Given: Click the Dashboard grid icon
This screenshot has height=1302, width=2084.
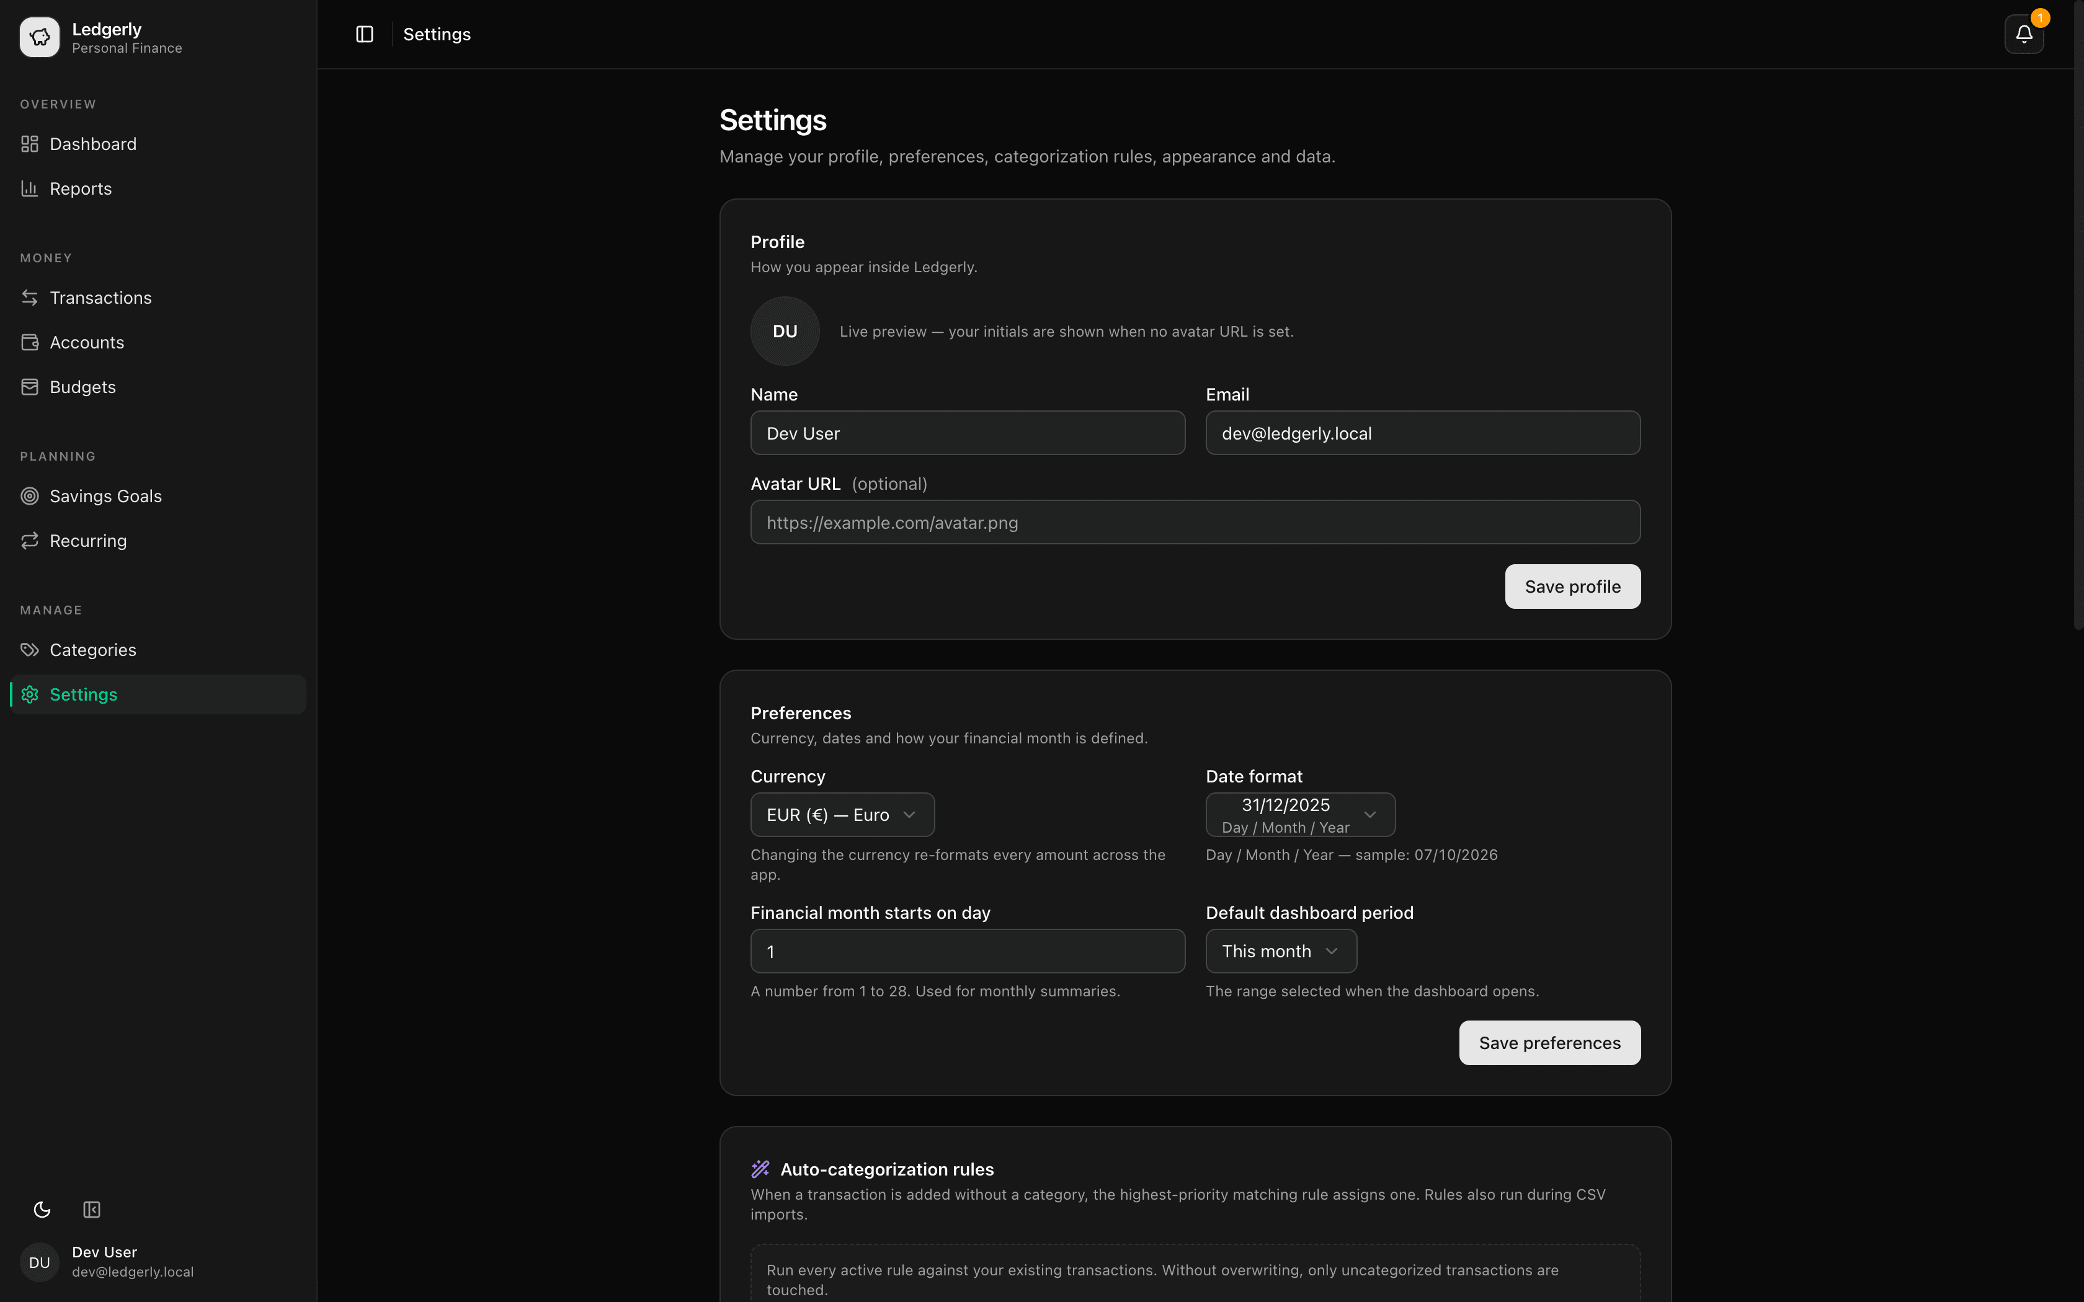Looking at the screenshot, I should point(30,144).
